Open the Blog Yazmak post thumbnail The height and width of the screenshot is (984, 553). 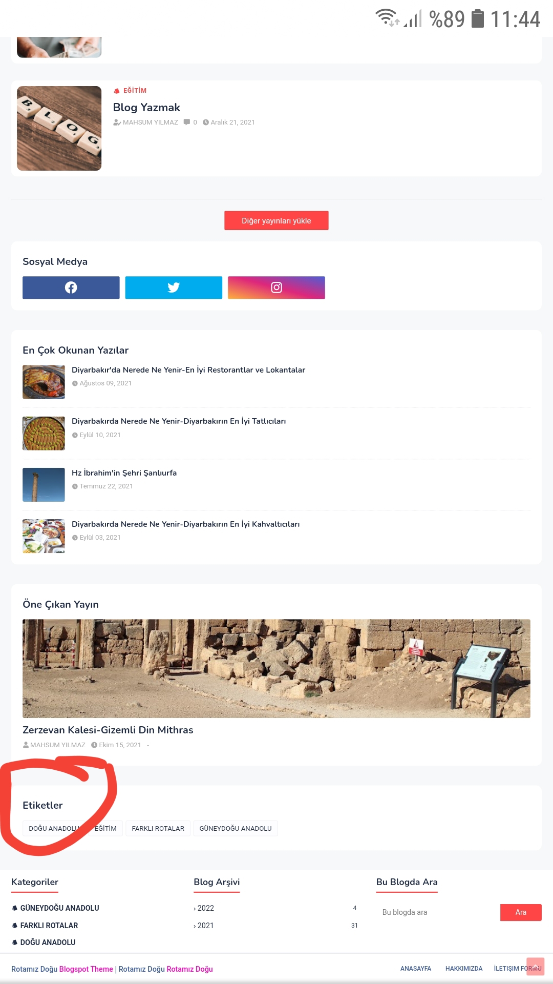59,128
